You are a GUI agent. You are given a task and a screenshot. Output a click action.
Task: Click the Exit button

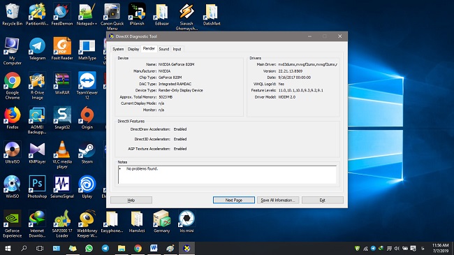pos(322,200)
